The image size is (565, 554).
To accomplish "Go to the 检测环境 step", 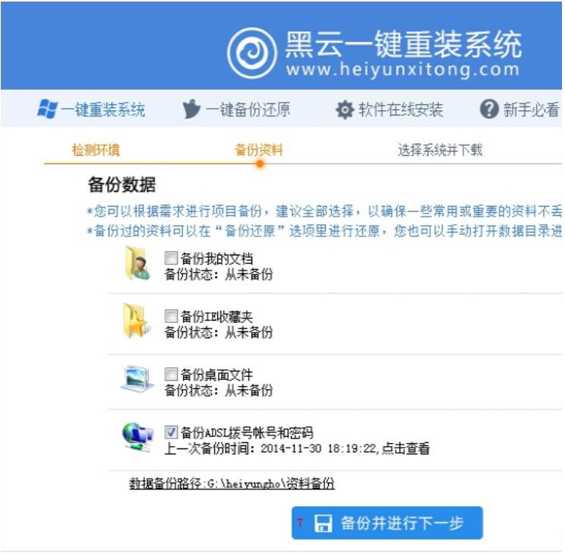I will click(x=96, y=150).
